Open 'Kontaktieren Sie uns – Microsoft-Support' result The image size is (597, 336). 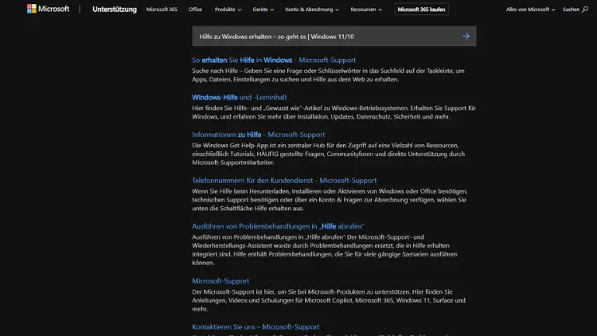coord(256,326)
